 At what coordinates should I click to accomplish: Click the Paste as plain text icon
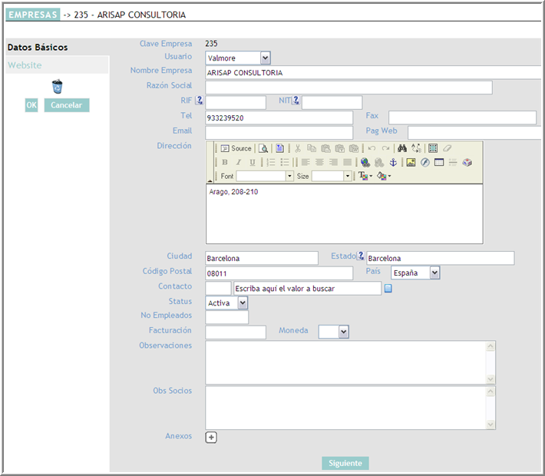(339, 148)
